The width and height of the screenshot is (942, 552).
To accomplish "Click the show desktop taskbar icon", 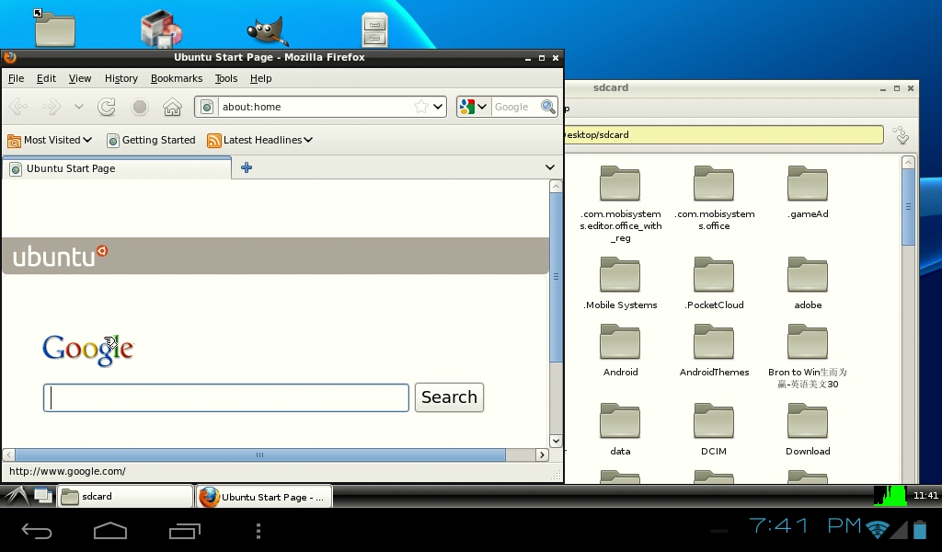I will pyautogui.click(x=42, y=496).
